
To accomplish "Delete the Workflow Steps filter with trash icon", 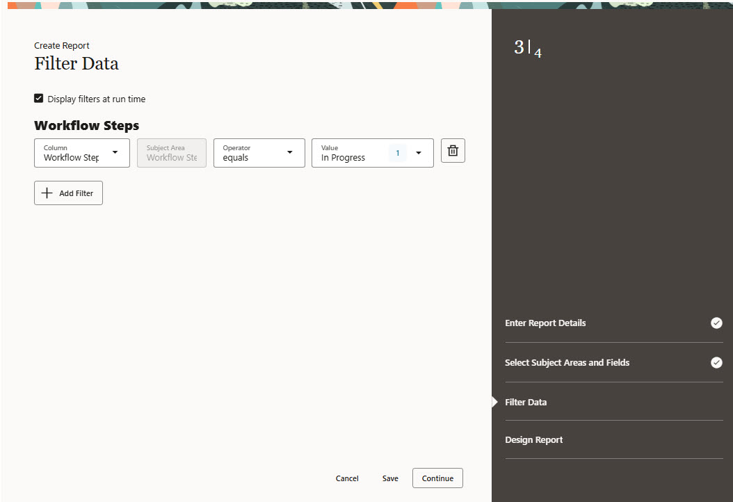I will [x=453, y=151].
